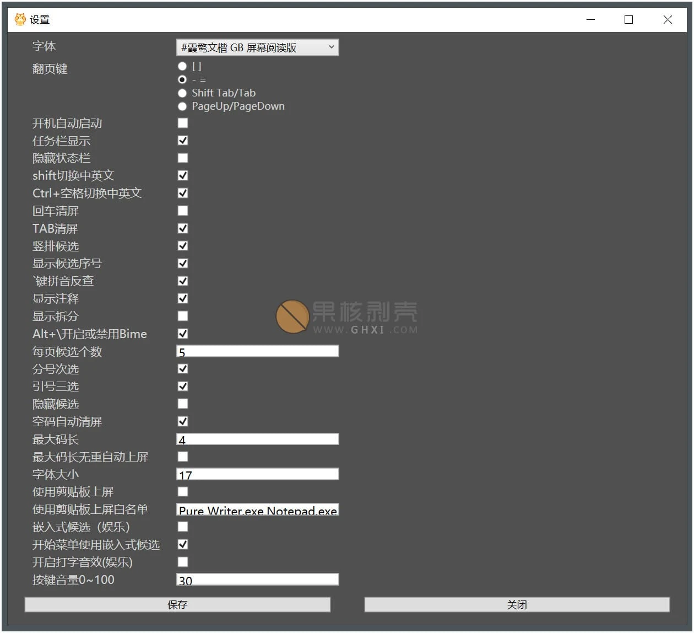694x633 pixels.
Task: Uncheck shift切换中英文 option
Action: 182,175
